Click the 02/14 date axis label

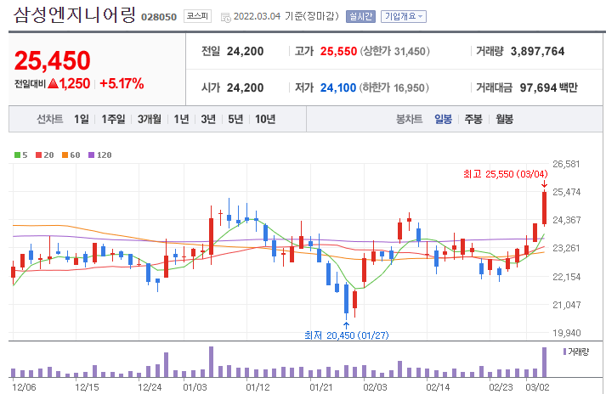tap(438, 387)
